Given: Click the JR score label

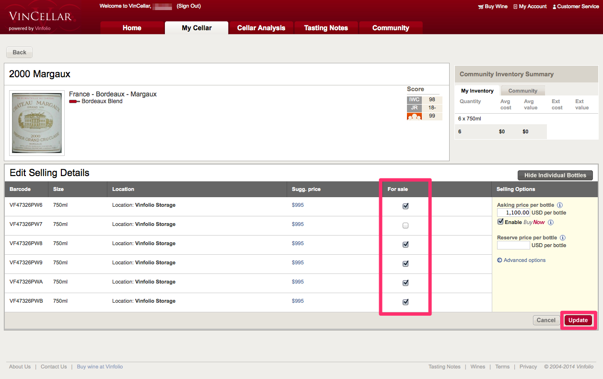Looking at the screenshot, I should [x=414, y=108].
